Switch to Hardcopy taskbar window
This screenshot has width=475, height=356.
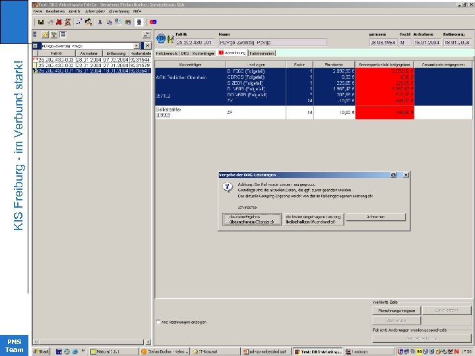tap(368, 351)
